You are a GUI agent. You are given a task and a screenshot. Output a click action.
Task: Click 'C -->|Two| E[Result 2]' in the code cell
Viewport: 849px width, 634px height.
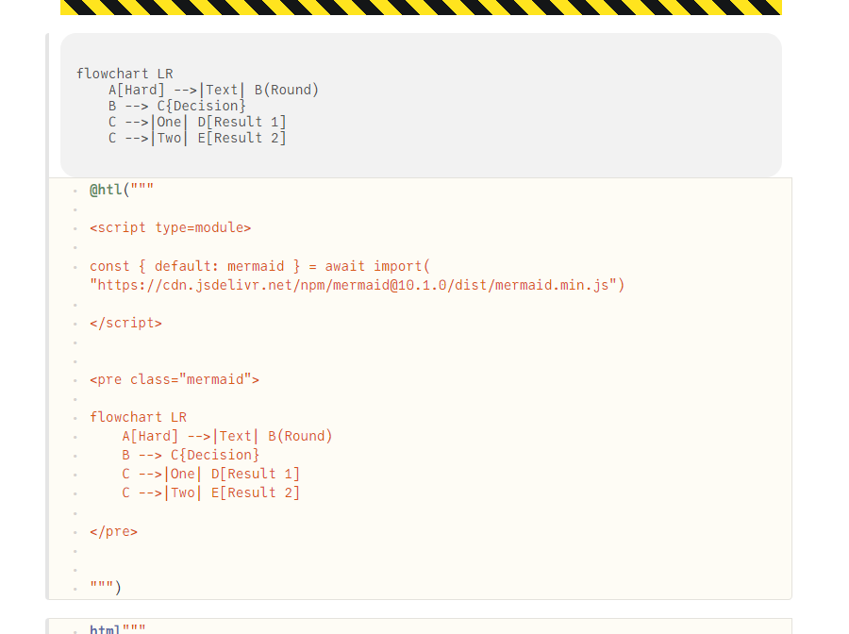pos(210,493)
